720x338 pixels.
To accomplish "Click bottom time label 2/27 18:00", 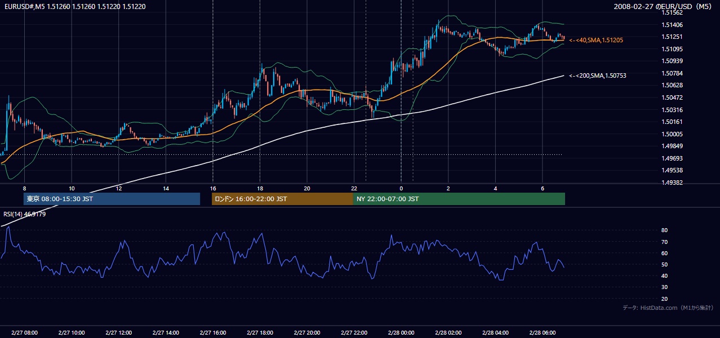I will click(x=260, y=333).
